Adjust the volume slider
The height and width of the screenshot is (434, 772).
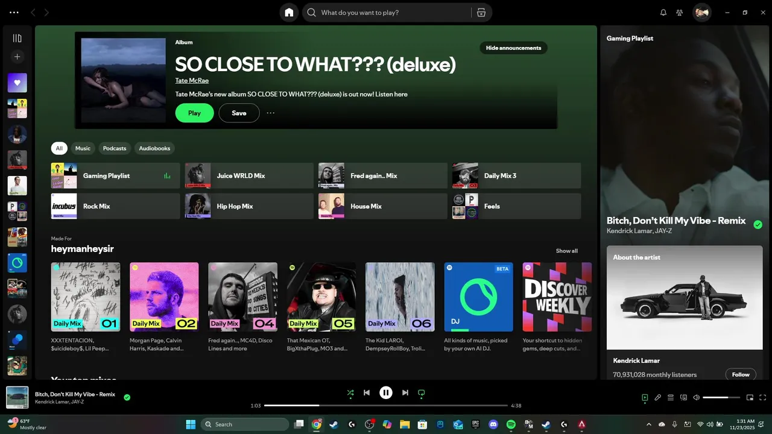(x=721, y=398)
